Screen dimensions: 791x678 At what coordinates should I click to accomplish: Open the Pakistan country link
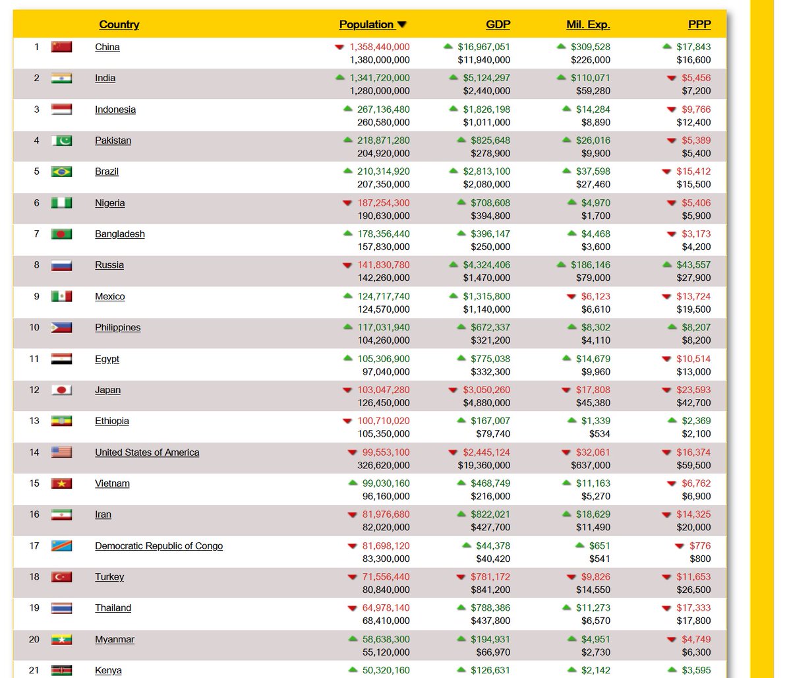click(x=113, y=140)
